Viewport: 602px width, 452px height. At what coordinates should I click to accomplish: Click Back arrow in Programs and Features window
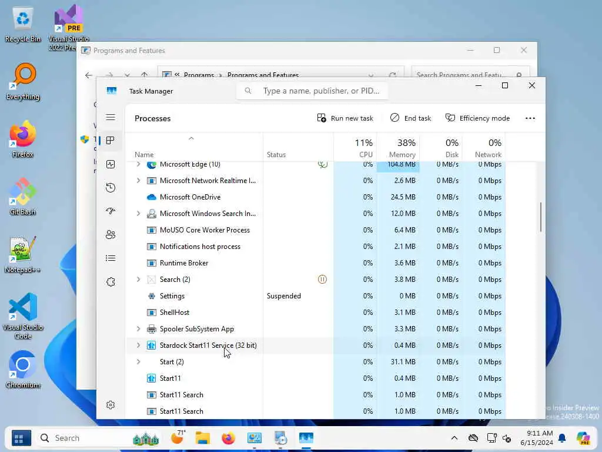click(89, 75)
